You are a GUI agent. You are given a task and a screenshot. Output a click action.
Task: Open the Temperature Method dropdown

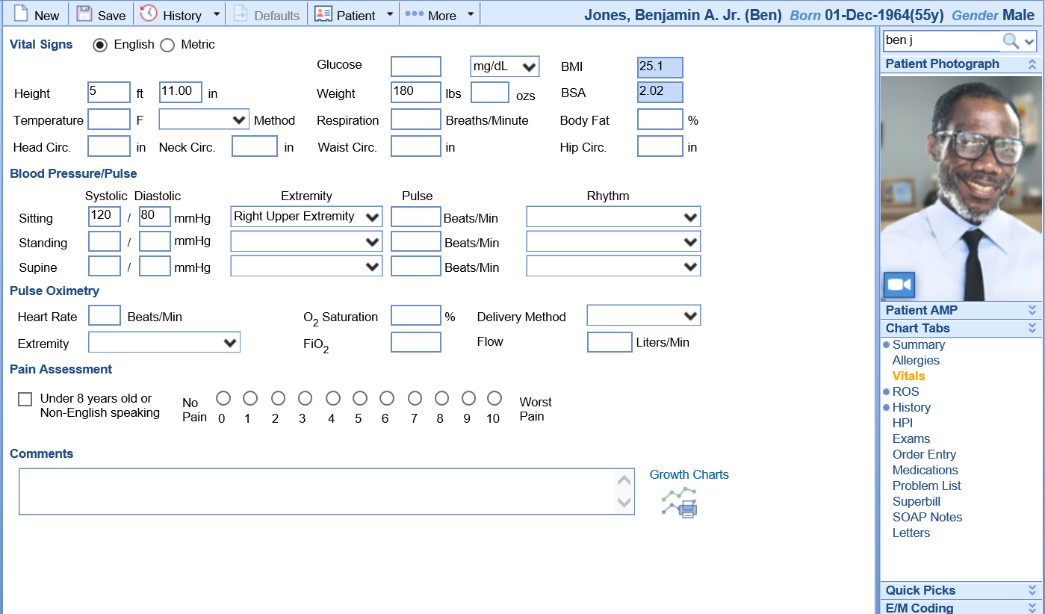[x=204, y=120]
